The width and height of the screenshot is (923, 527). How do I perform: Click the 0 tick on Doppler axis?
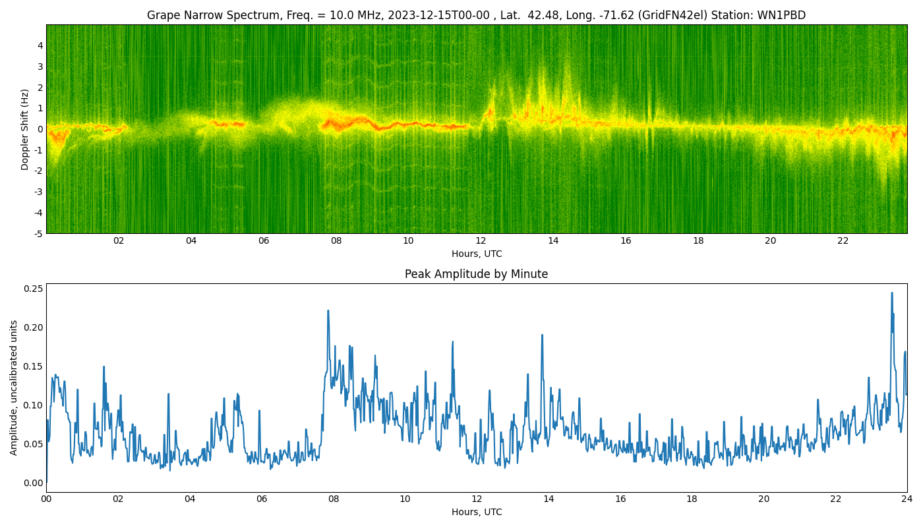click(x=40, y=129)
